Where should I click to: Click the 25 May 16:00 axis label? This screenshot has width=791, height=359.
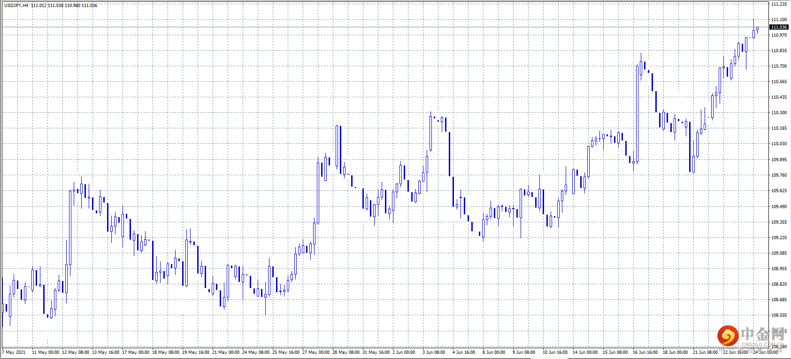click(x=286, y=352)
